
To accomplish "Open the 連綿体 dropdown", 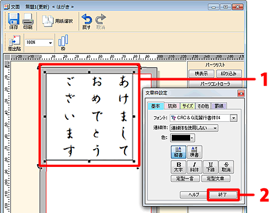I will click(x=194, y=128).
